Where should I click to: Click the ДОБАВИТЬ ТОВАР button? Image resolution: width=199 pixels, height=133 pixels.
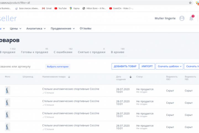pos(125,66)
